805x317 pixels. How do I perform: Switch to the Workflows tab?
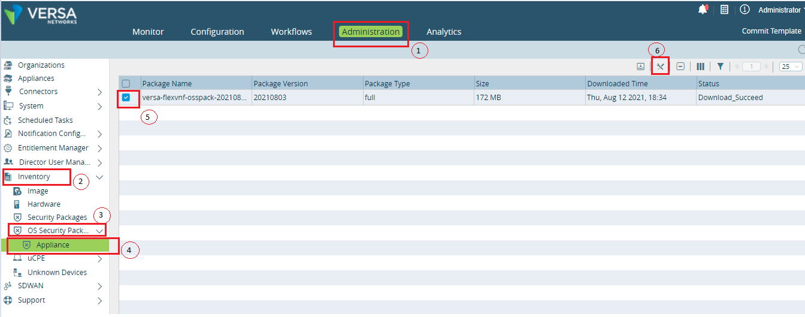(291, 32)
